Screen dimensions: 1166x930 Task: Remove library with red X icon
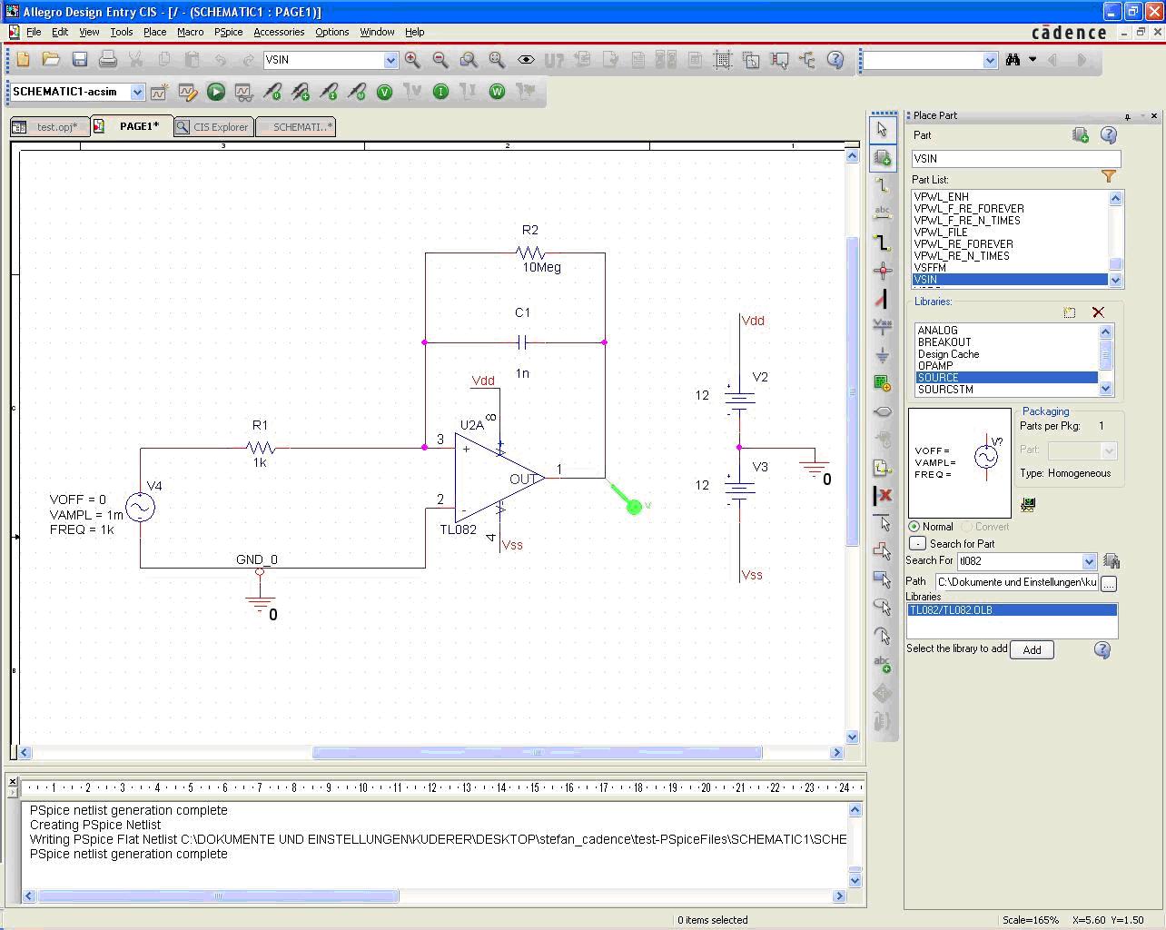pos(1098,312)
